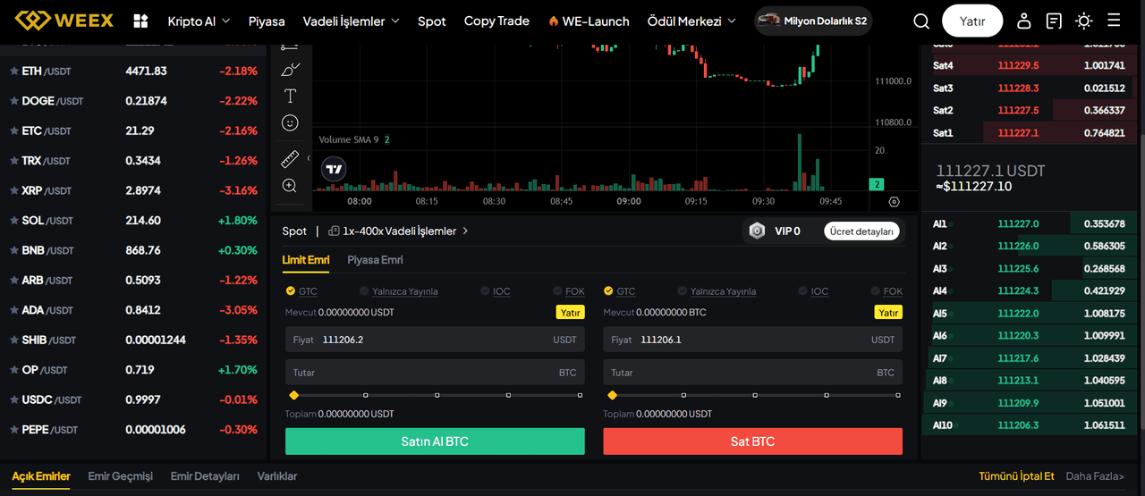Switch to Emir Geçmişi tab

[121, 476]
